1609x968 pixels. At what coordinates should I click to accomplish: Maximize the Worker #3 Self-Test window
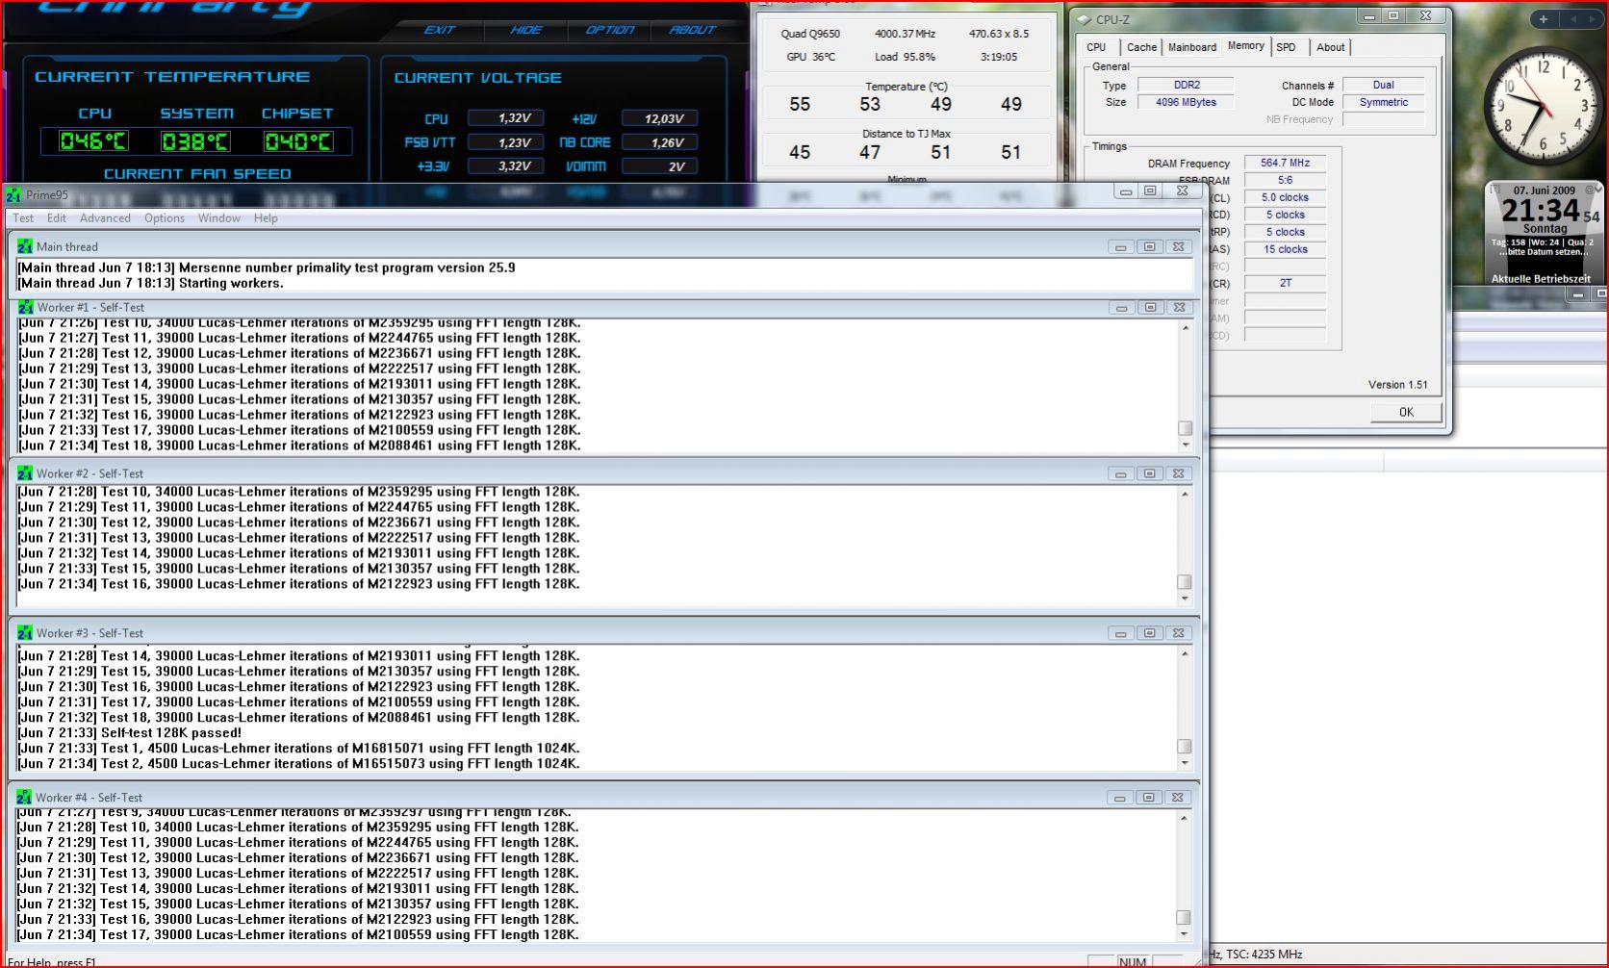tap(1150, 633)
